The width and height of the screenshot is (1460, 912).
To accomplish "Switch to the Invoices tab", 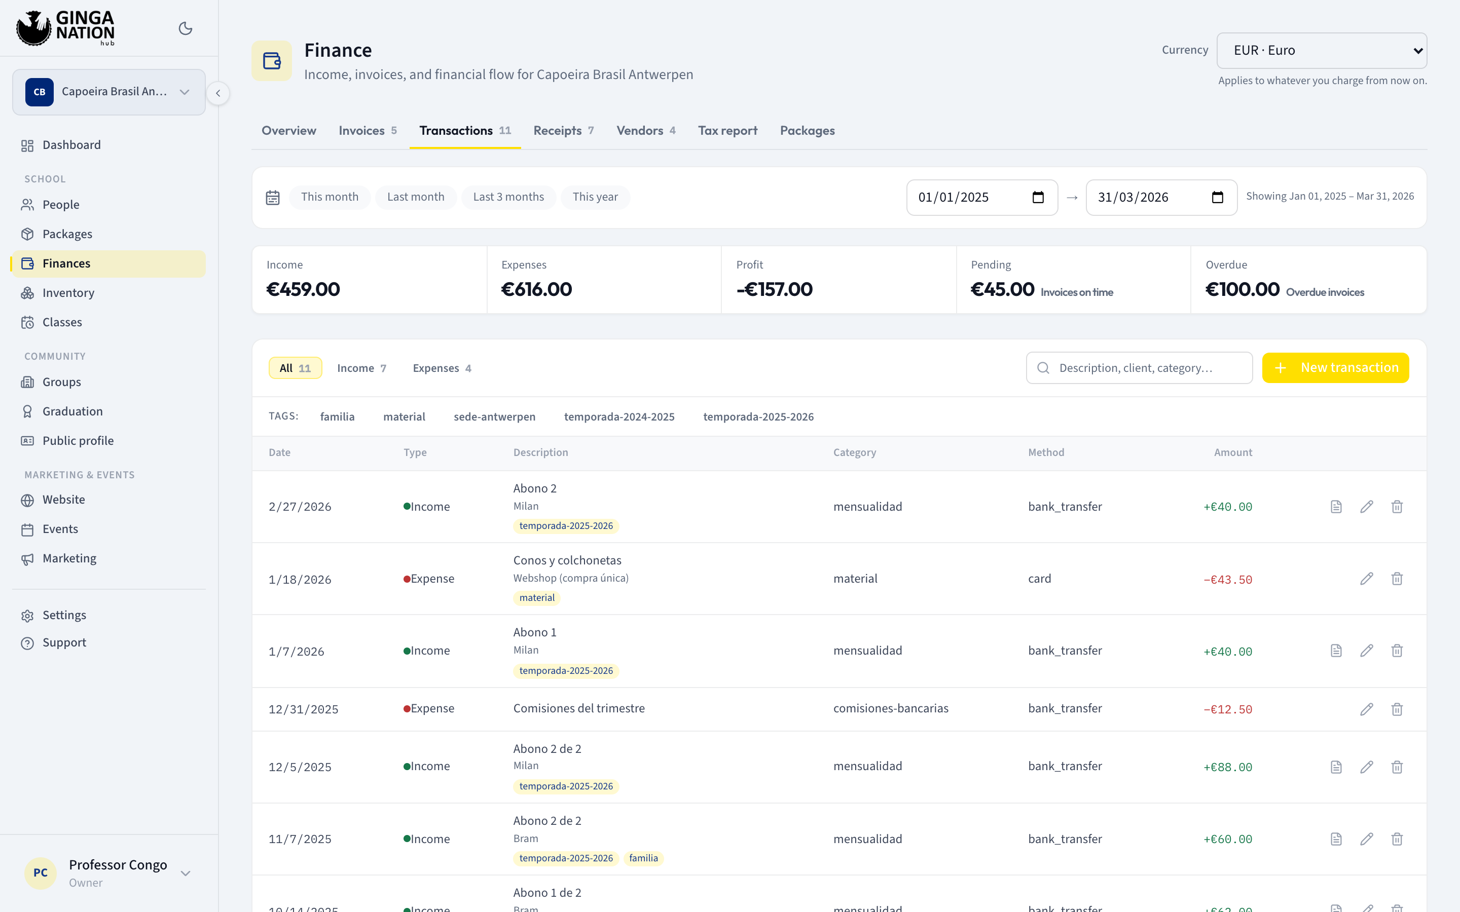I will (x=368, y=131).
